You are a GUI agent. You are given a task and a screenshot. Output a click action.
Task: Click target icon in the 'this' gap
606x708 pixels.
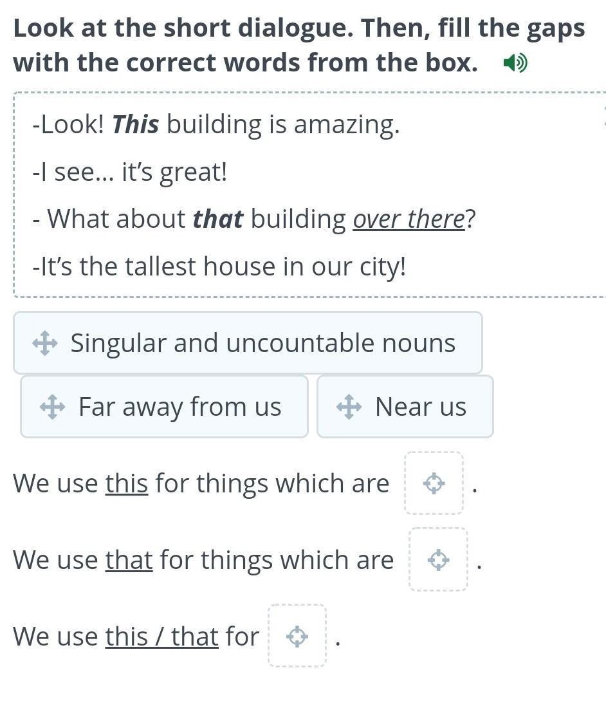pyautogui.click(x=434, y=483)
